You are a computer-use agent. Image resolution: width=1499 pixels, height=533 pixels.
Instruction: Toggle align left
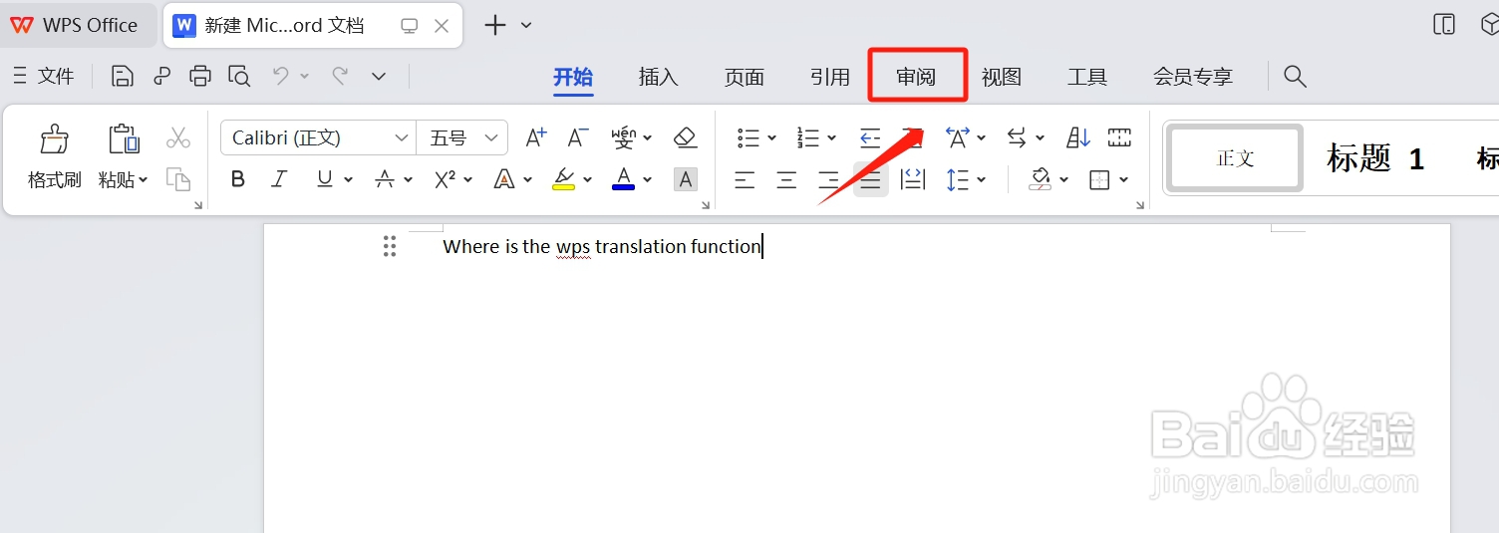tap(745, 179)
